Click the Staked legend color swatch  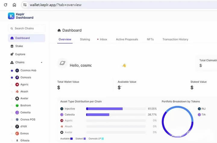click(85, 138)
